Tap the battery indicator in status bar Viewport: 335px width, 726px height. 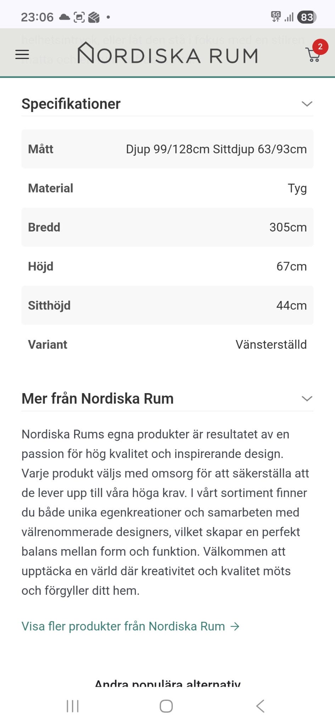coord(307,17)
